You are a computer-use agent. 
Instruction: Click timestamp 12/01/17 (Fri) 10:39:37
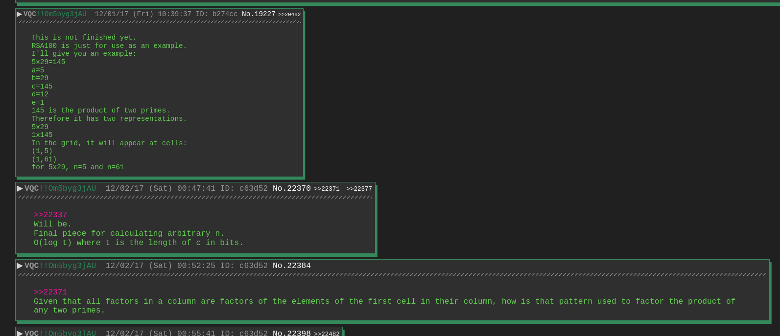(x=143, y=14)
